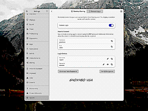Copy the Username value
The height and width of the screenshot is (111, 148).
[112, 59]
